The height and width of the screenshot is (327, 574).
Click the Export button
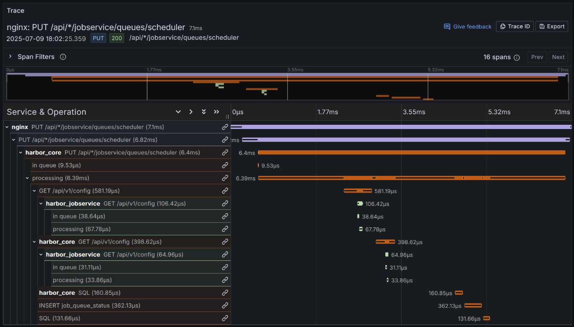551,26
